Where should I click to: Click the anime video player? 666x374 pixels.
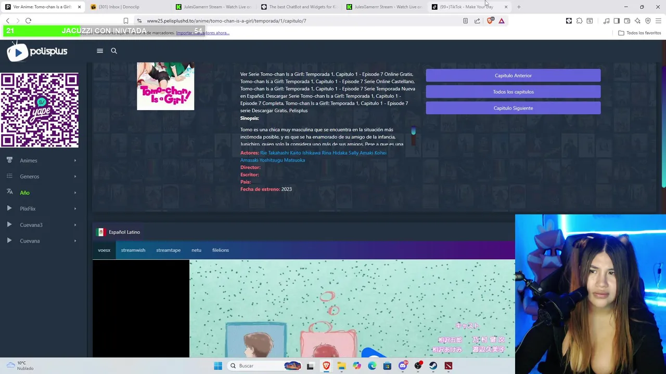pos(304,309)
